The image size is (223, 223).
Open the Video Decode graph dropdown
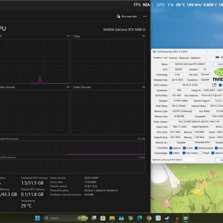coord(72,87)
